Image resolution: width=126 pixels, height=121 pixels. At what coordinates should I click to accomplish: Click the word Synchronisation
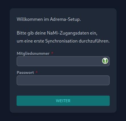pyautogui.click(x=61, y=41)
